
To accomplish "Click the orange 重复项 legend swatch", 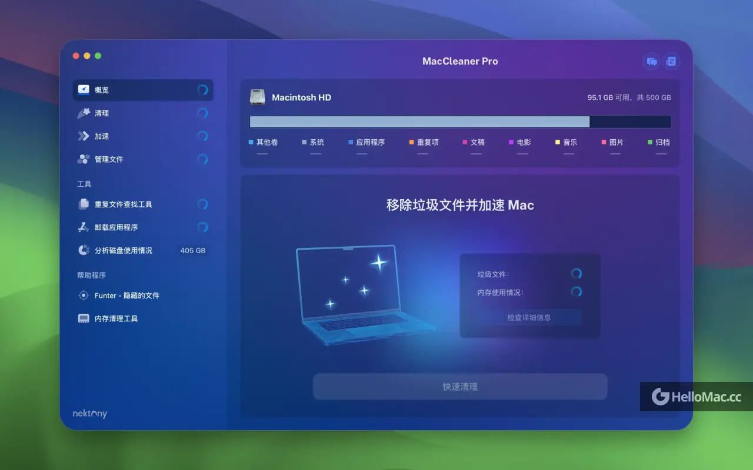I will pyautogui.click(x=412, y=142).
